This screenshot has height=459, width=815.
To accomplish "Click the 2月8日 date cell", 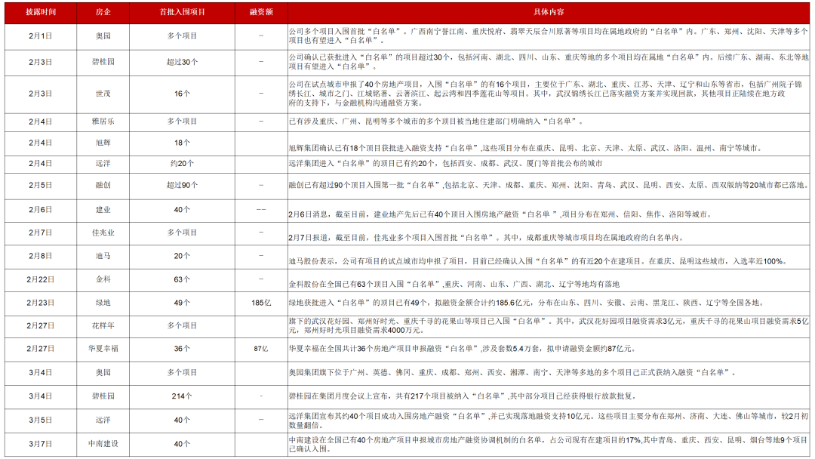I will click(41, 256).
